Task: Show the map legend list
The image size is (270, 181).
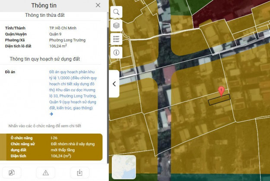Action: 116,39
